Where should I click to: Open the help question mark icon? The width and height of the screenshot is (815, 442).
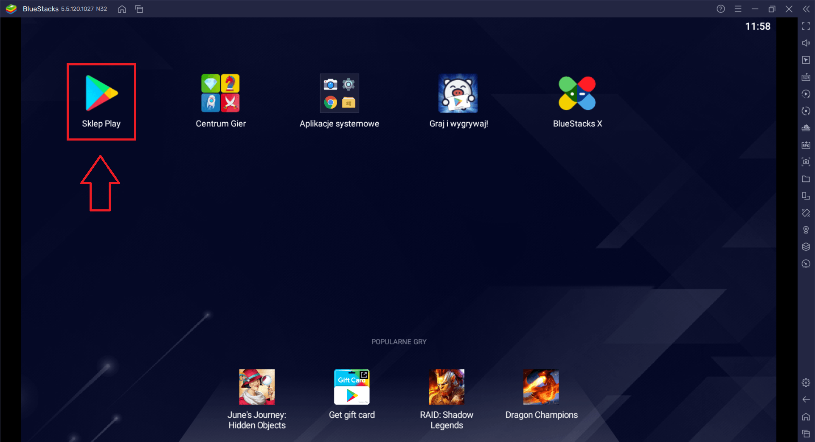click(721, 9)
